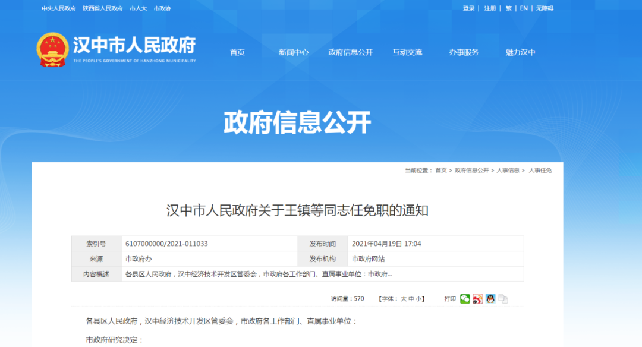Viewport: 642px width, 347px height.
Task: Click 政府信息公开 in the breadcrumb
Action: tap(471, 170)
